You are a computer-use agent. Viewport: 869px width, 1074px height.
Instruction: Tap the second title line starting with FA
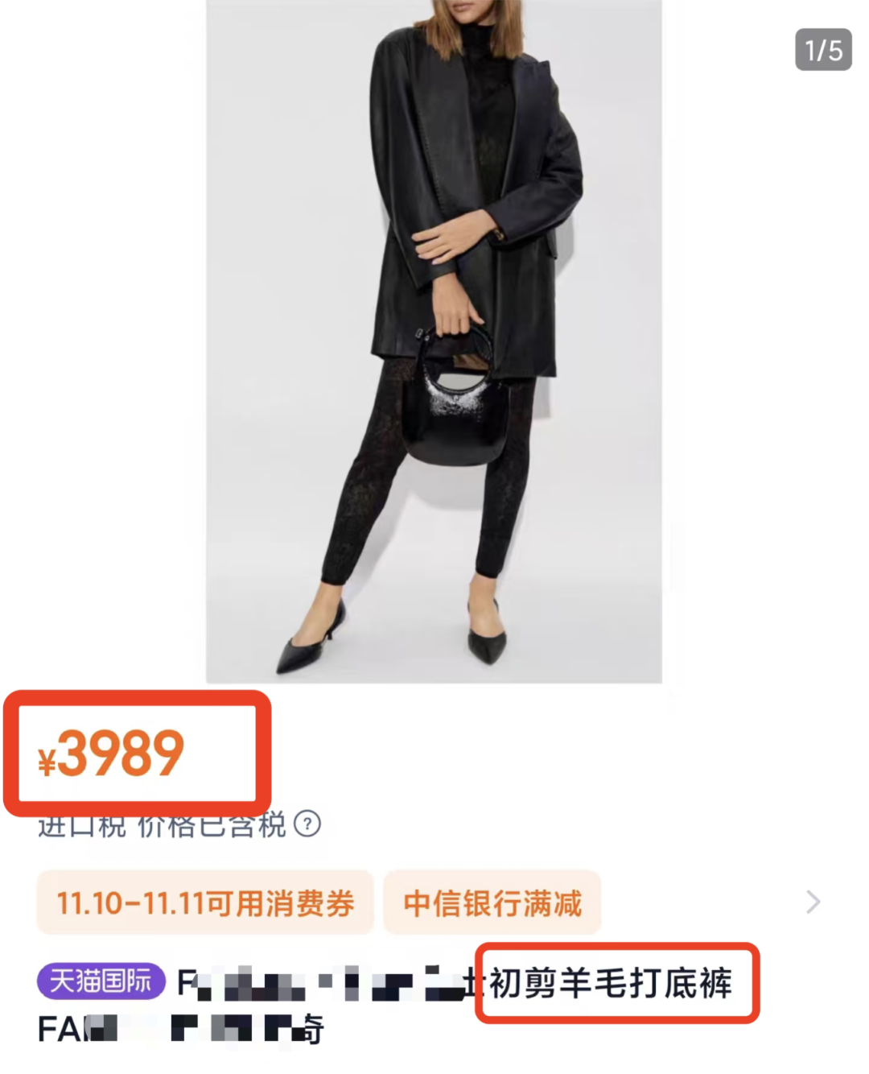pyautogui.click(x=180, y=1029)
